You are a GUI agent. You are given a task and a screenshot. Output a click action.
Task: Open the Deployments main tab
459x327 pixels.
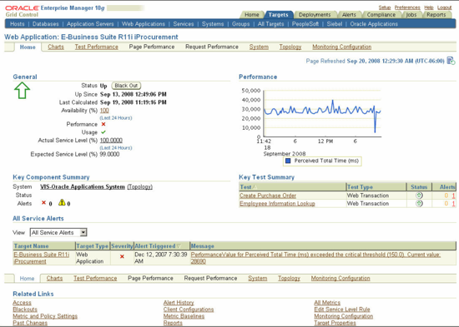click(315, 15)
